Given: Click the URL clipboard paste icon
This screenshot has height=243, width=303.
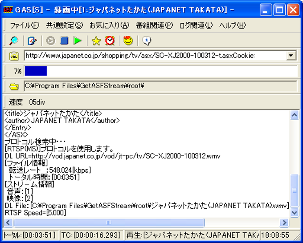Looking at the screenshot, I should point(14,56).
